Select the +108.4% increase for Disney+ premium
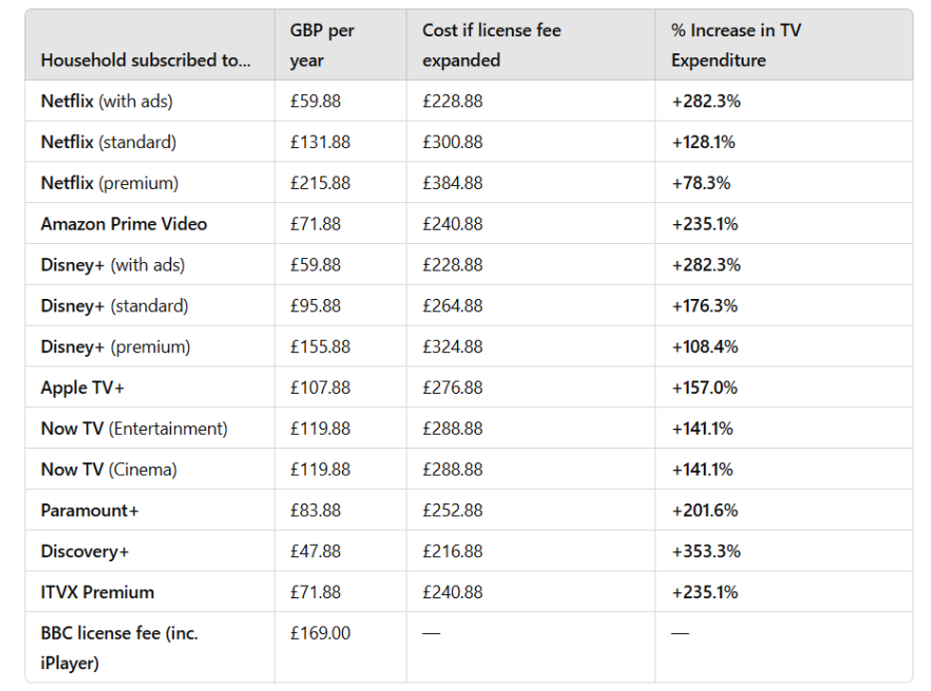 coord(704,346)
